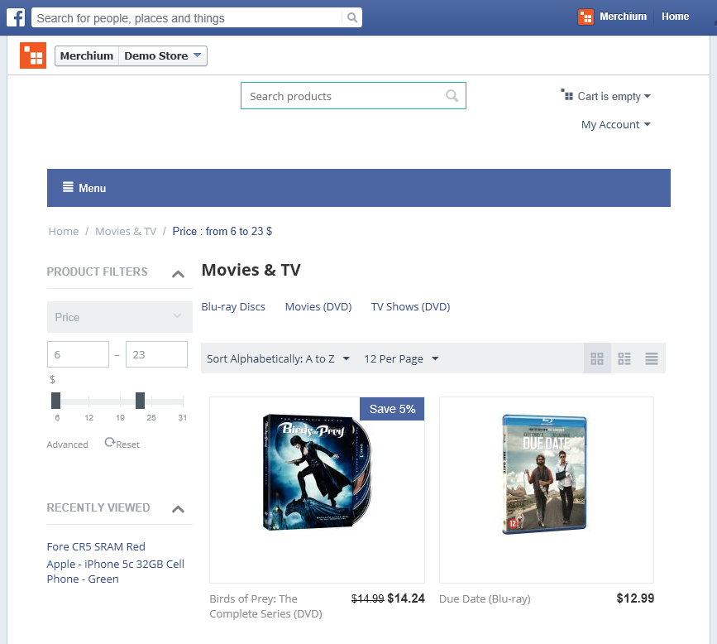The image size is (717, 644).
Task: Open the My Account dropdown
Action: point(616,124)
